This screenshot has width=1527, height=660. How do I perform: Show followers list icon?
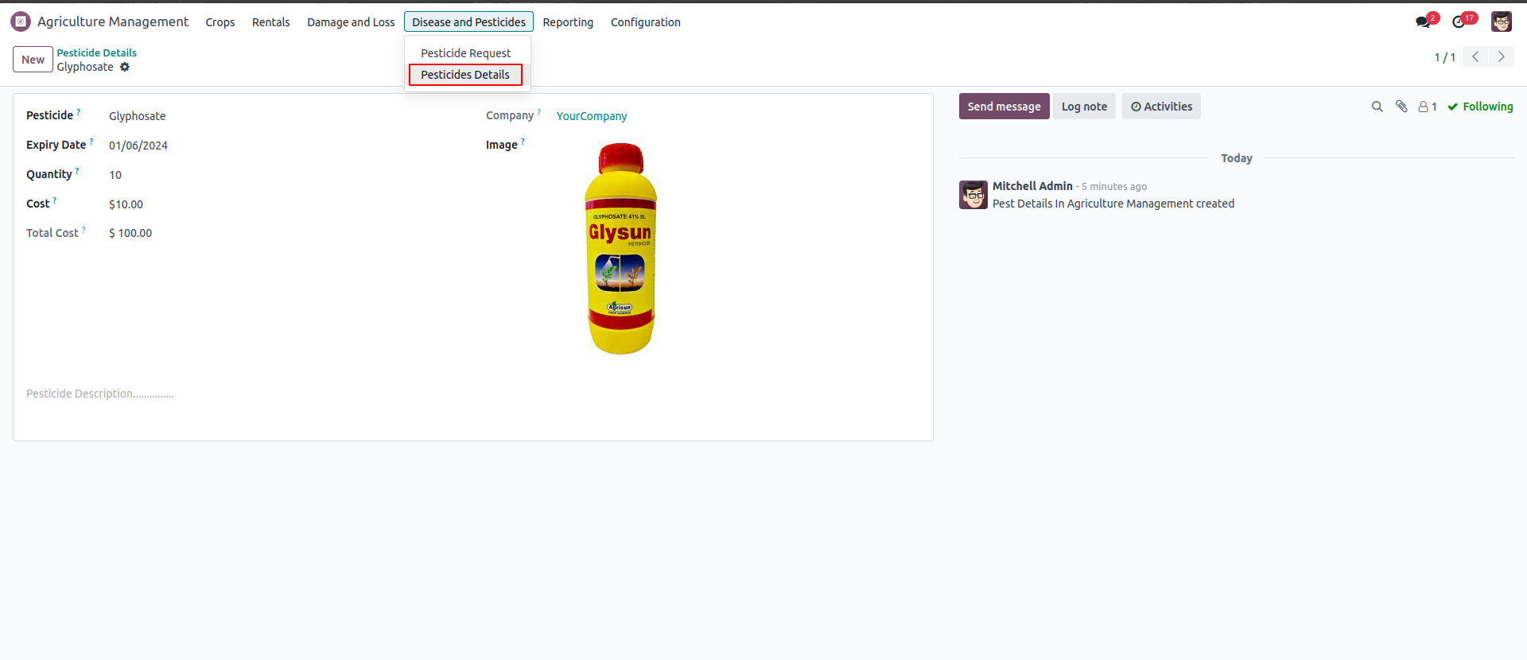[1428, 107]
